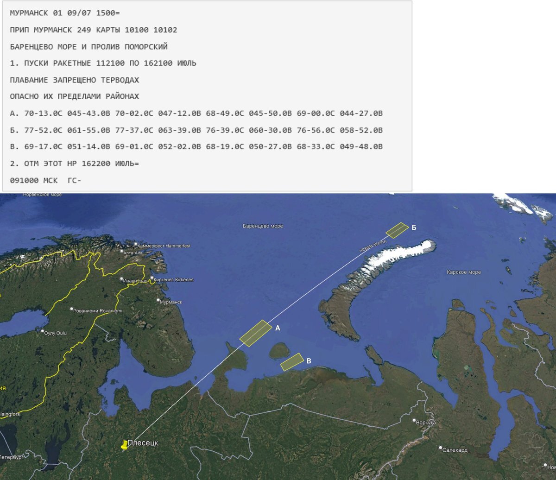
Task: Select the yellow danger zone В rectangle
Action: click(x=292, y=362)
